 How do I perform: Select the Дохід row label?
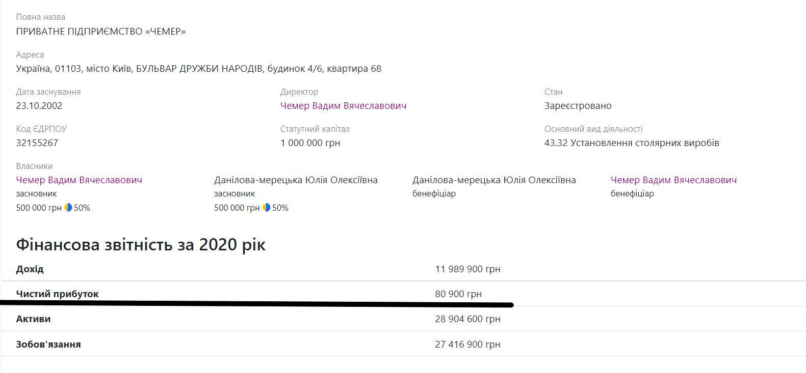tap(30, 269)
